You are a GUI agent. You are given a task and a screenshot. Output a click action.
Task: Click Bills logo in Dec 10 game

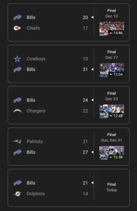[17, 17]
